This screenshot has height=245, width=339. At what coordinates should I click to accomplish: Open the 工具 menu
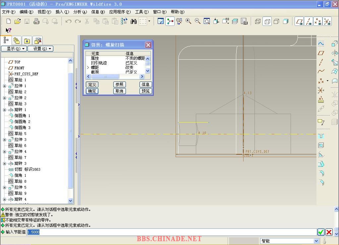[142, 12]
